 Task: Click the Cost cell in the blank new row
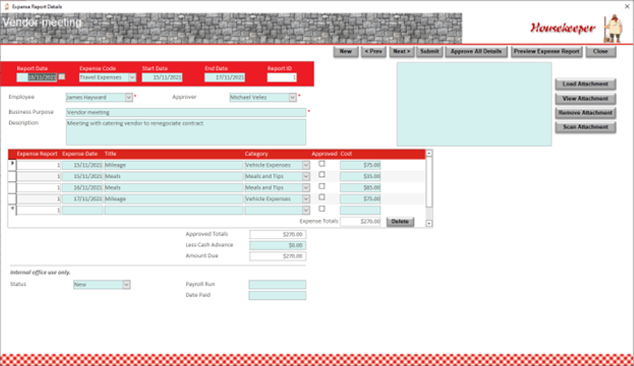point(360,210)
